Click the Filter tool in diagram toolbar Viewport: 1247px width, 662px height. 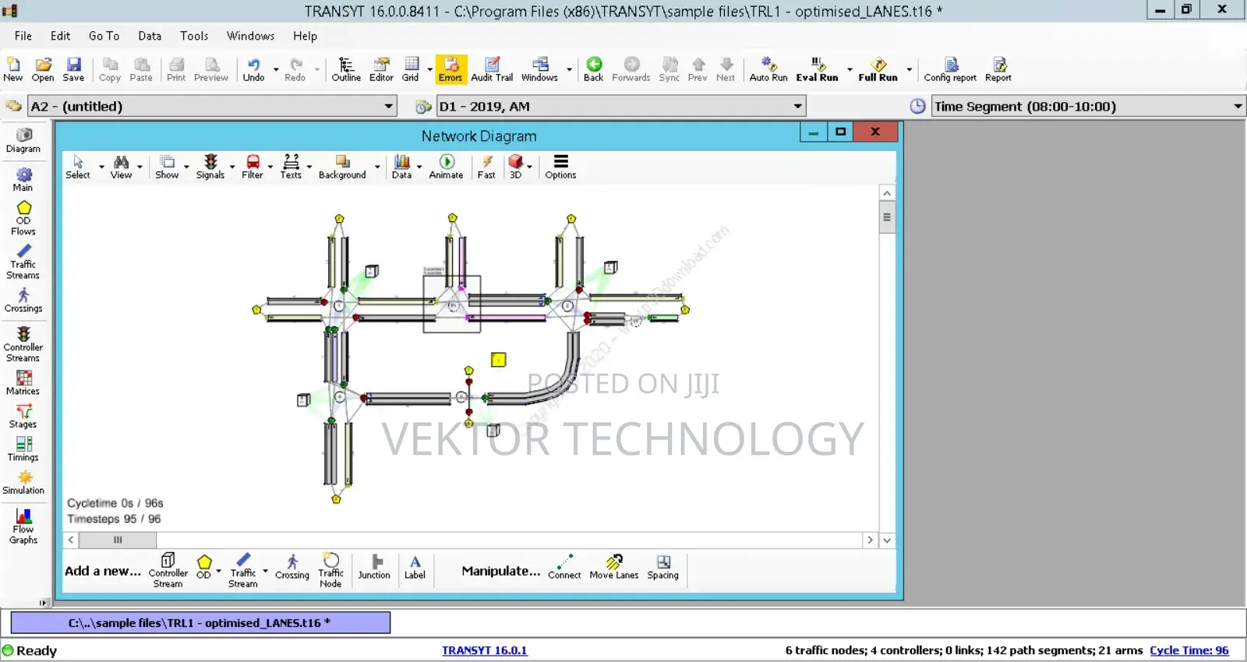253,167
